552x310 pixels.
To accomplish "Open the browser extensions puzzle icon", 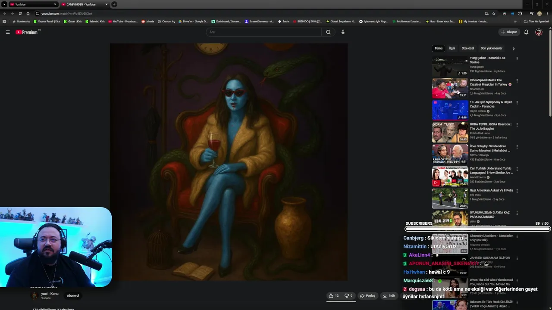I will pos(521,13).
